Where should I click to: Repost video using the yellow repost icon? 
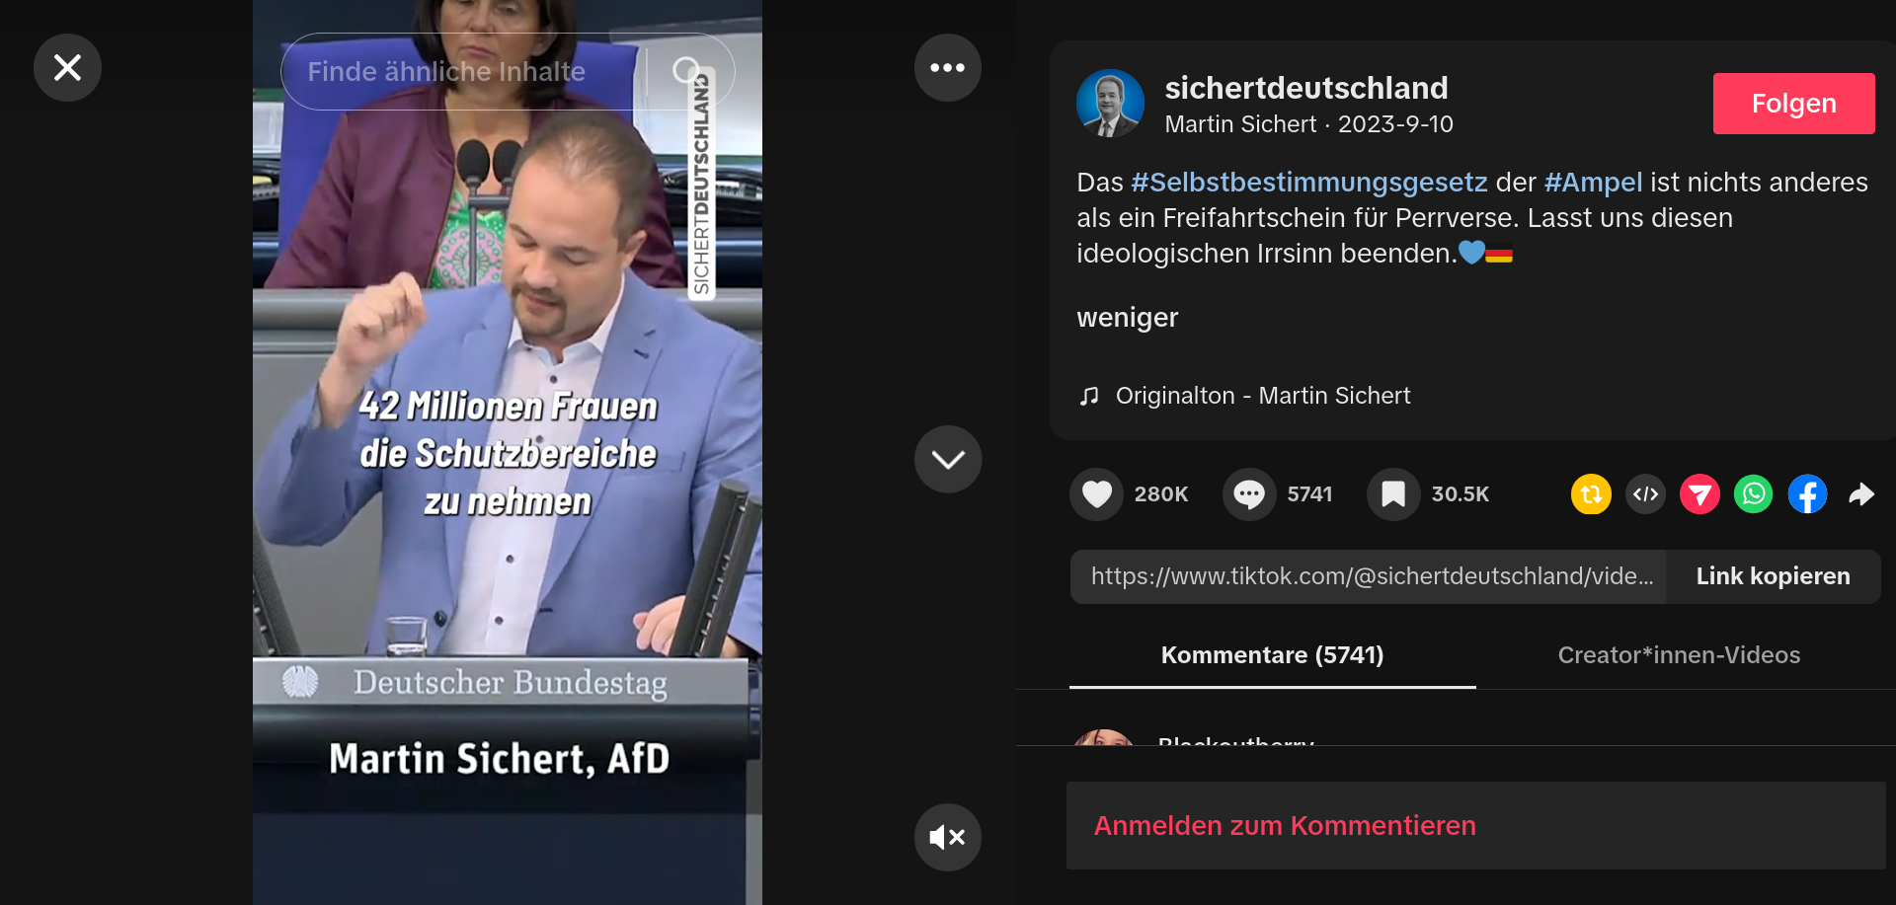pos(1591,494)
